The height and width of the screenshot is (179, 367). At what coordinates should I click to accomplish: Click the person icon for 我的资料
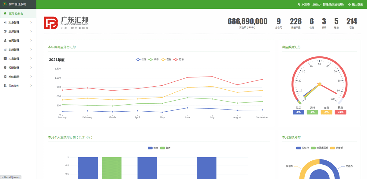click(x=5, y=86)
